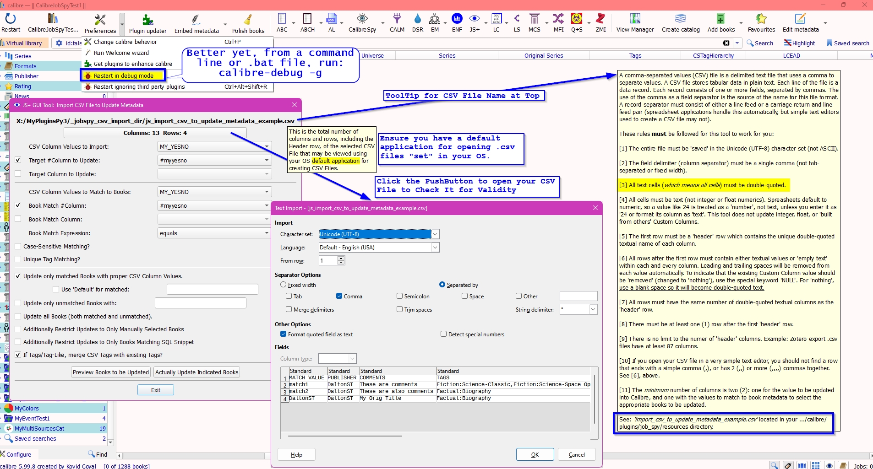Image resolution: width=873 pixels, height=469 pixels.
Task: Click the LC toolbar icon
Action: coord(497,19)
